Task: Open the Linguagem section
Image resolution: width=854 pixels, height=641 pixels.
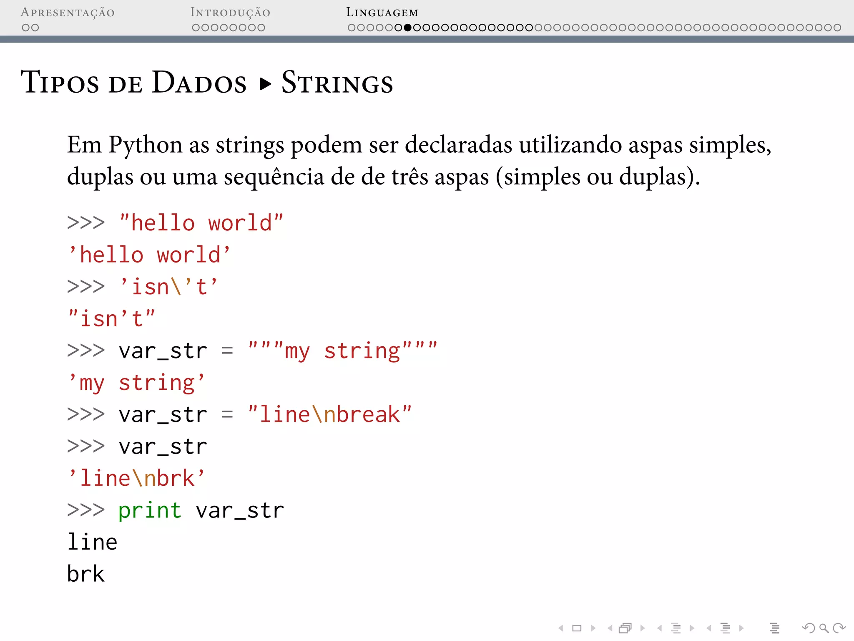Action: point(382,13)
